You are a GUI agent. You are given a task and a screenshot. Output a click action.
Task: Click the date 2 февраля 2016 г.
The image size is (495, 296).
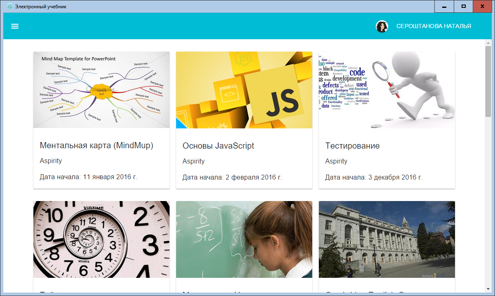[x=254, y=177]
